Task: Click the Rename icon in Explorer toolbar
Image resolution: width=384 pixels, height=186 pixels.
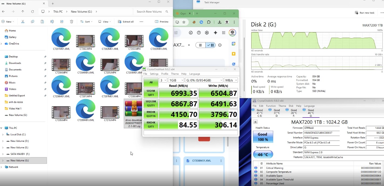Action: (x=52, y=22)
